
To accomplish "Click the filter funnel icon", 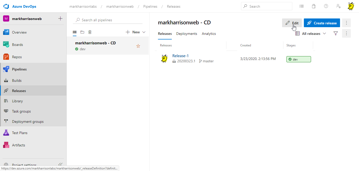I will pos(336,34).
